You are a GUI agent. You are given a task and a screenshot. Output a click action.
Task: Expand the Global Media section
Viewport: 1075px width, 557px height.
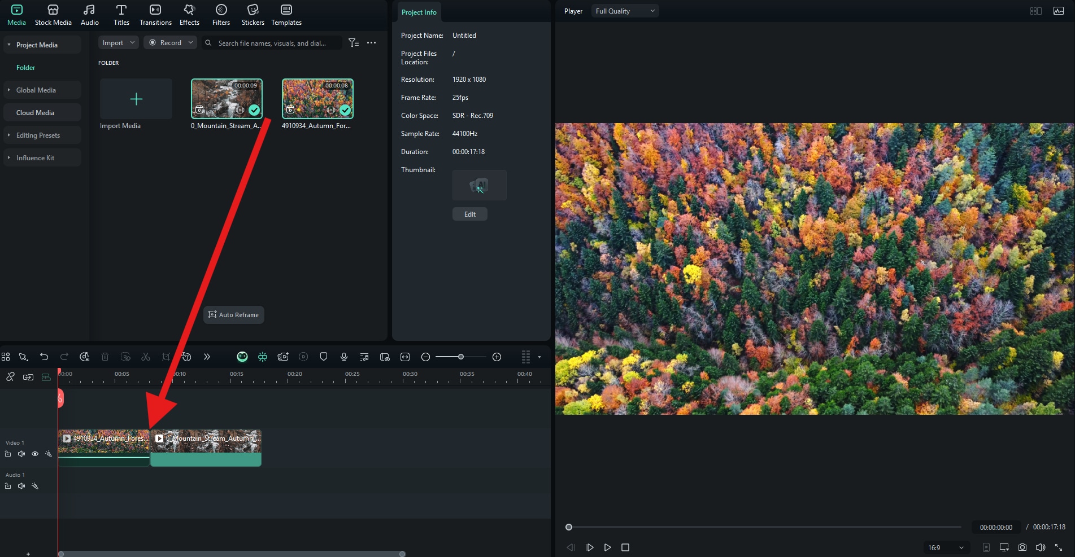tap(9, 90)
